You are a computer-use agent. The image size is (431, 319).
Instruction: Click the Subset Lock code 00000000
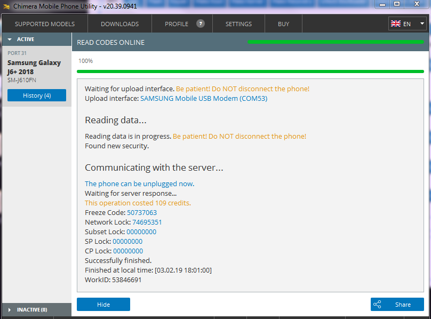coord(141,232)
